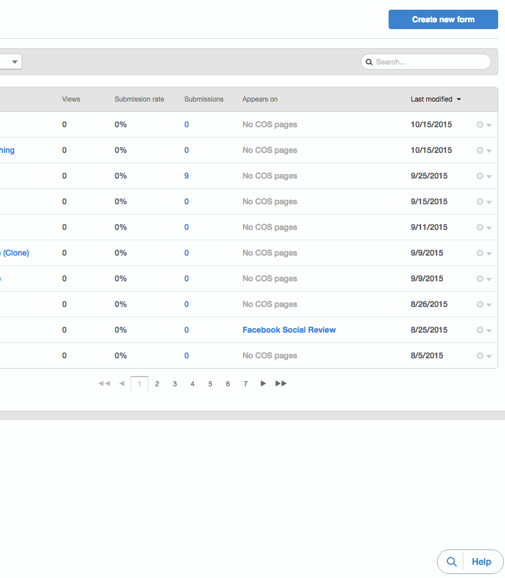Viewport: 505px width, 578px height.
Task: Go to page 4 in pagination
Action: coord(192,384)
